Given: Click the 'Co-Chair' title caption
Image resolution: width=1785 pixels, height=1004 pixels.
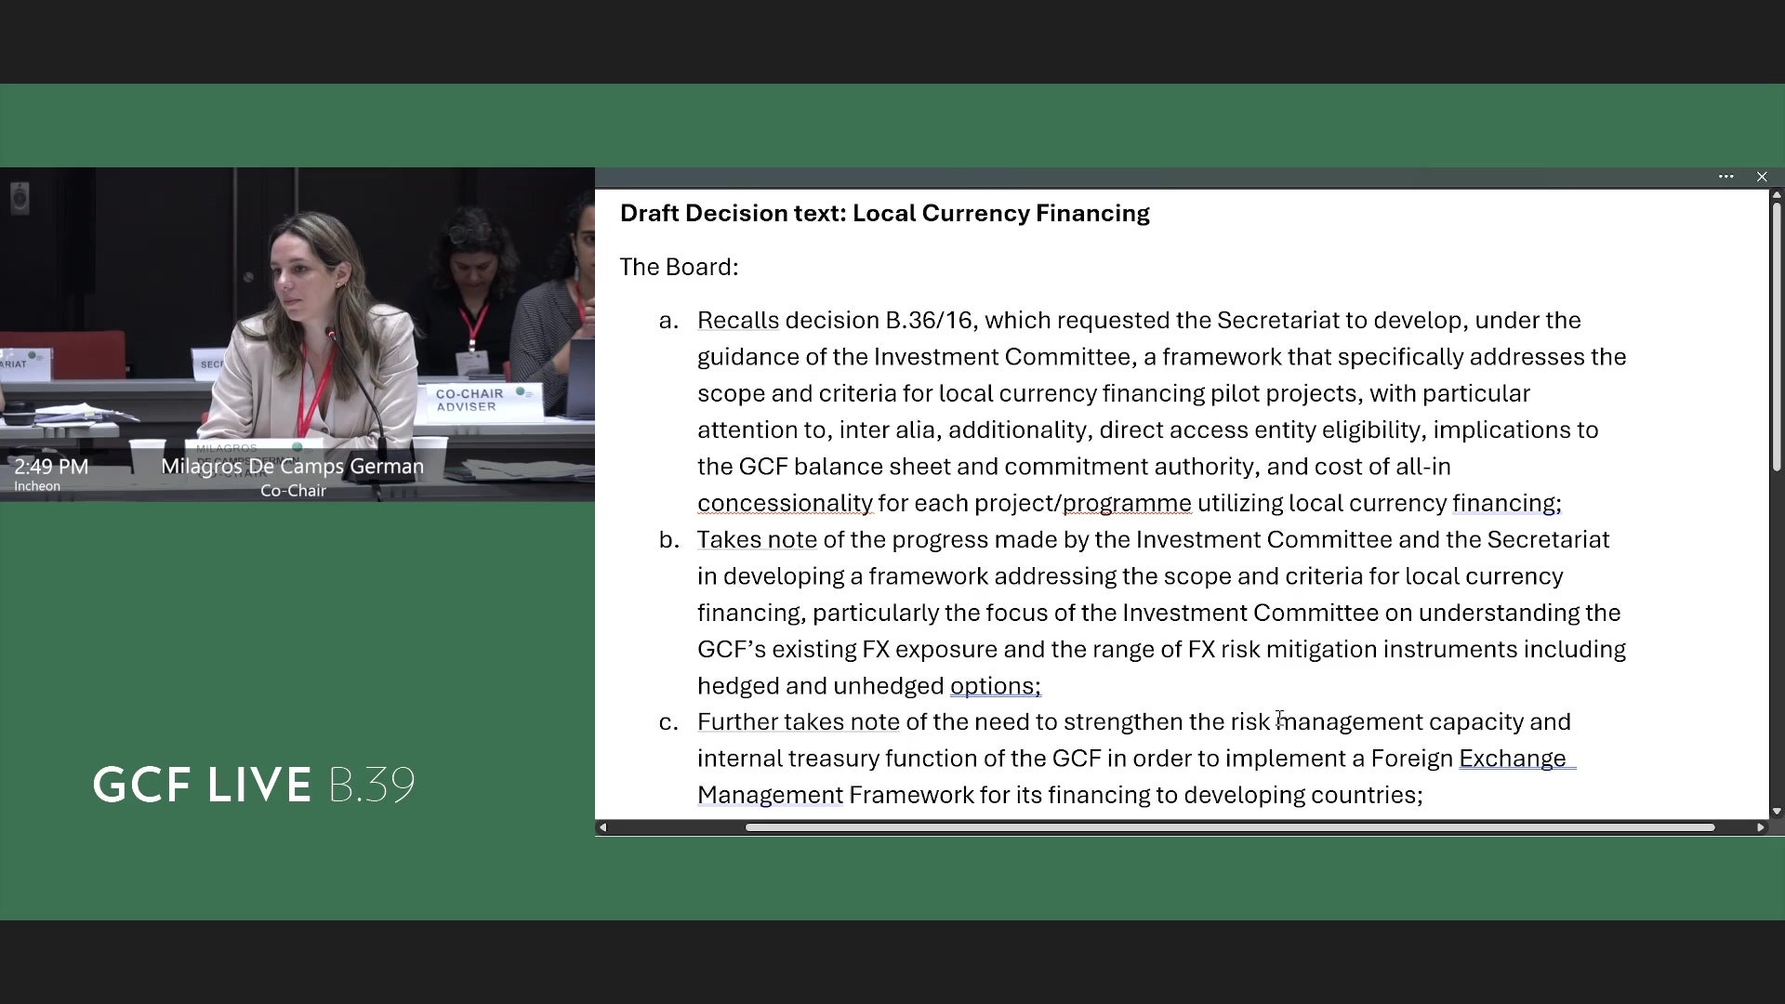Looking at the screenshot, I should tap(293, 491).
